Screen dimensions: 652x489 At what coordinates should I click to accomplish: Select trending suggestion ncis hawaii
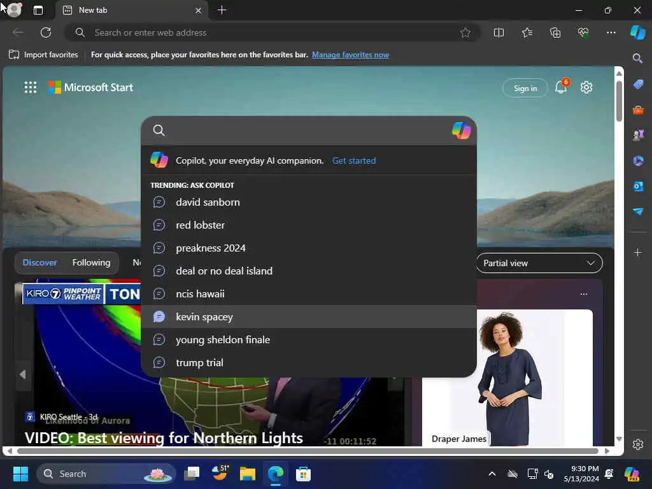pos(309,294)
